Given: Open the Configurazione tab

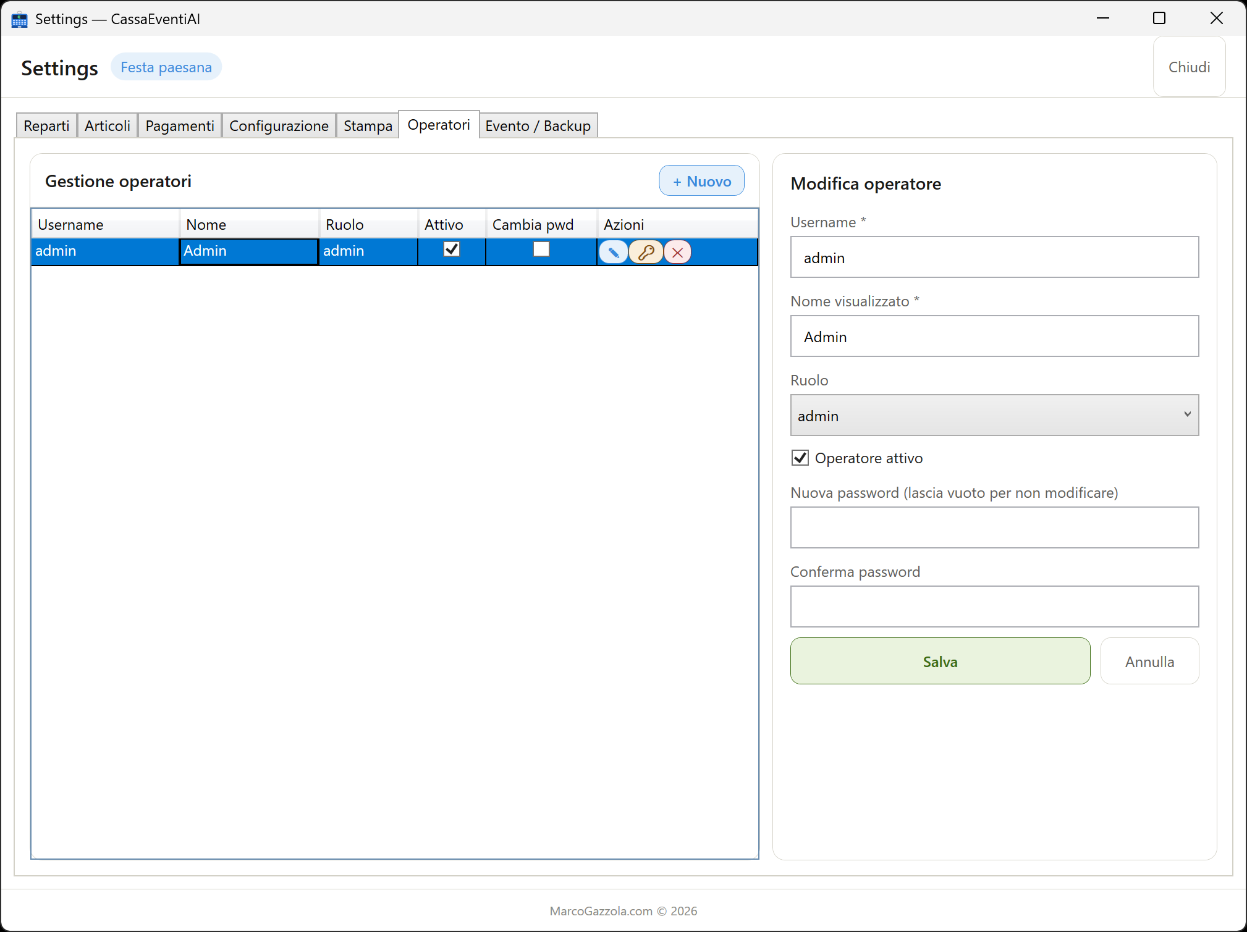Looking at the screenshot, I should [x=279, y=125].
